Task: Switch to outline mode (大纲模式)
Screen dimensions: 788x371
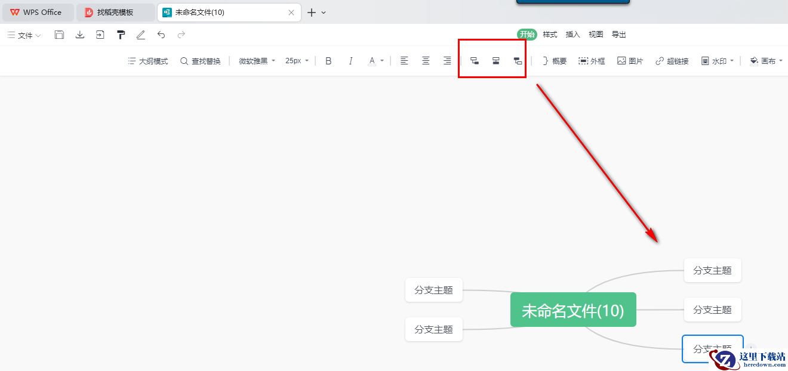Action: click(148, 61)
